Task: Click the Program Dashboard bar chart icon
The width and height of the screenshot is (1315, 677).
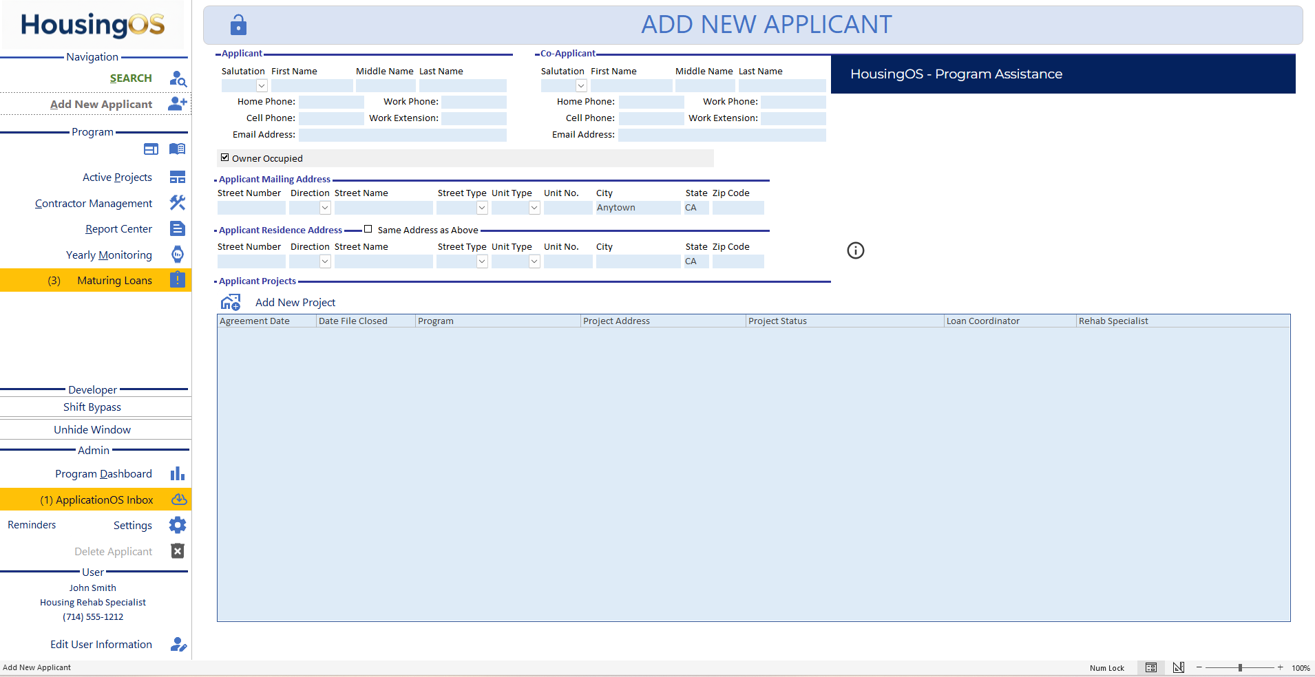Action: pos(178,473)
